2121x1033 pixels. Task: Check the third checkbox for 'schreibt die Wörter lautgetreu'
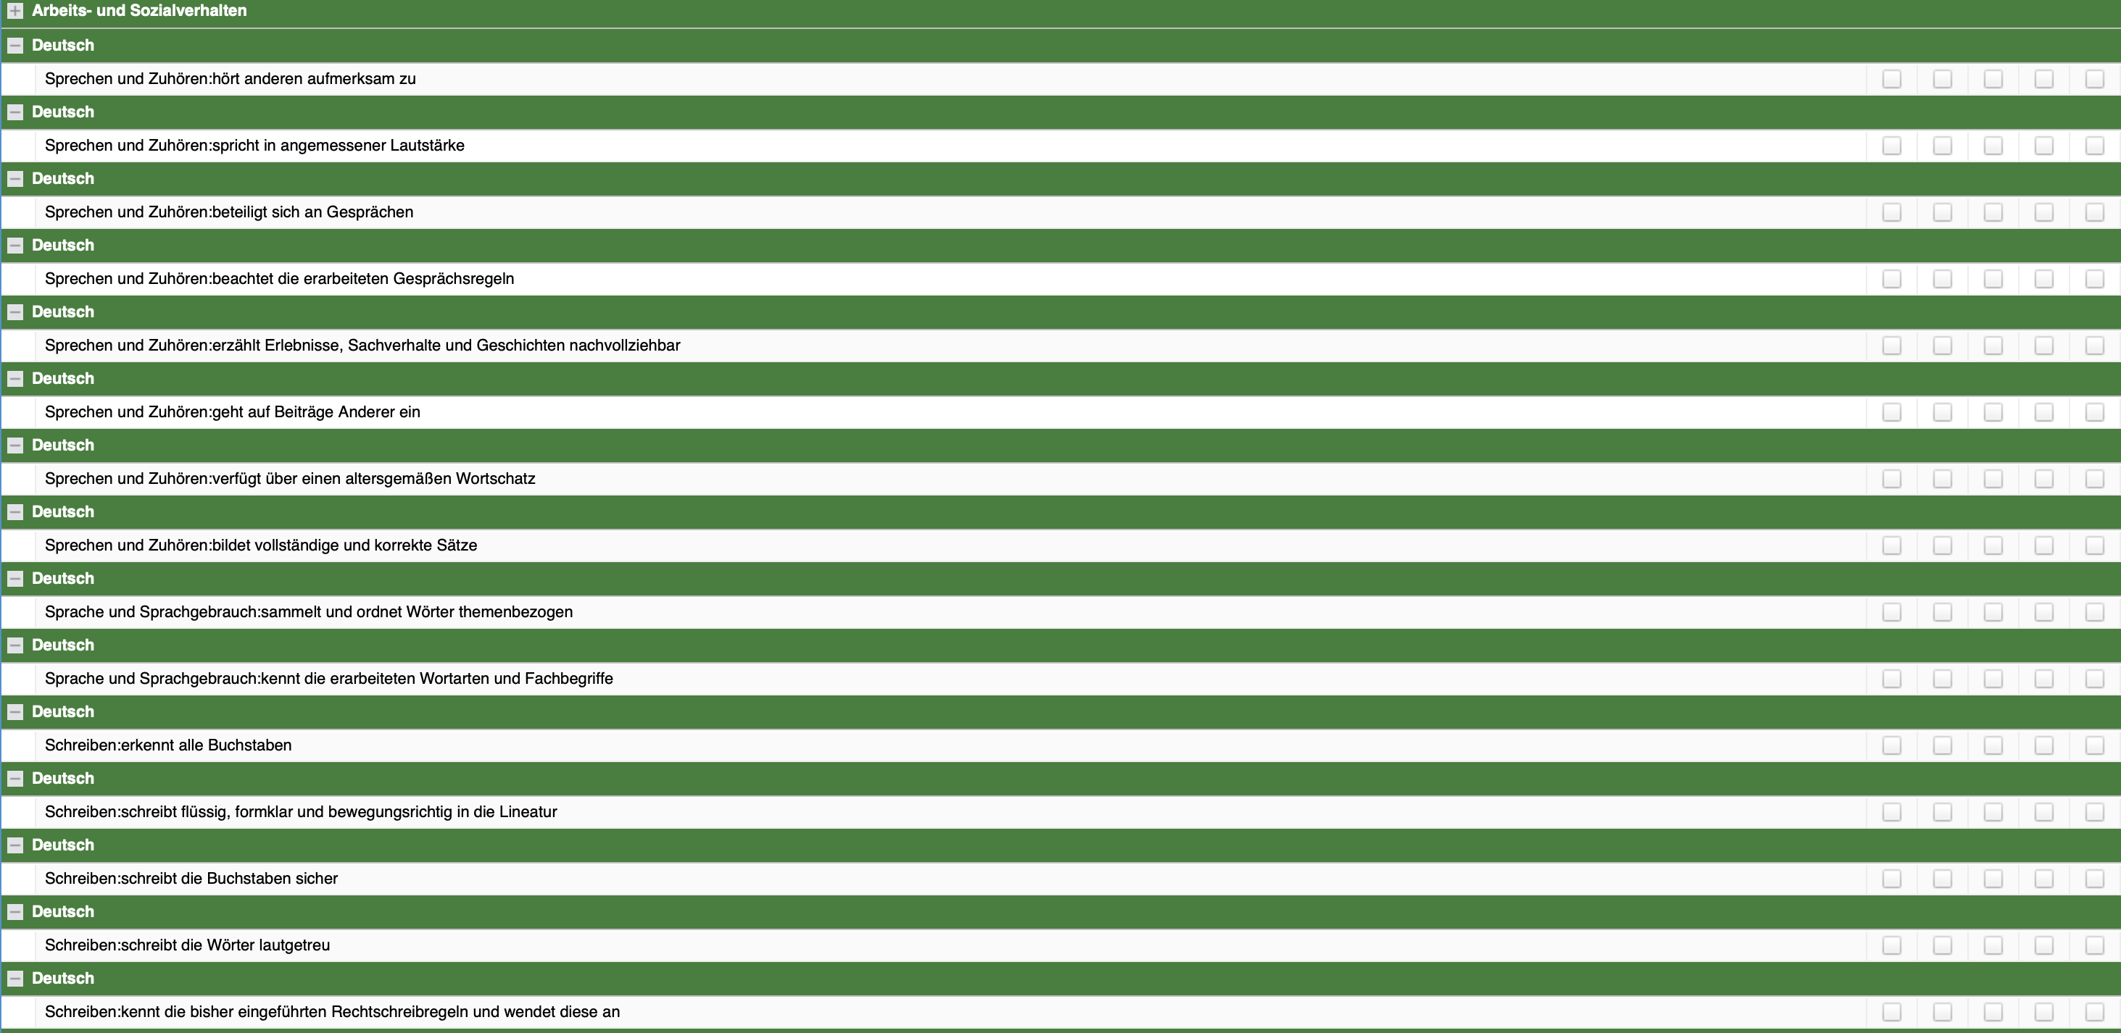tap(1993, 946)
